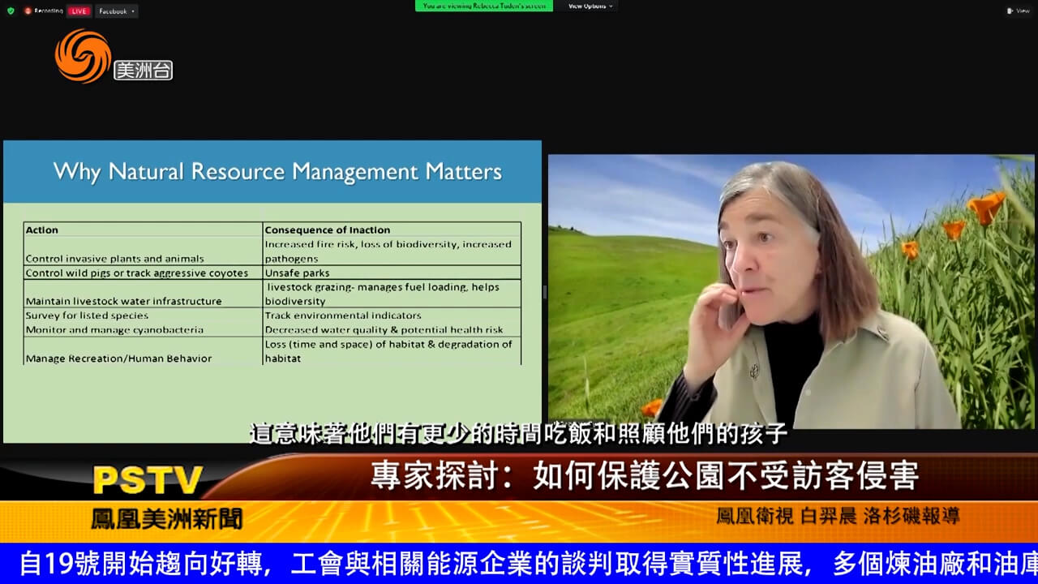Click the 美洲台 channel label
The image size is (1038, 584).
(143, 71)
